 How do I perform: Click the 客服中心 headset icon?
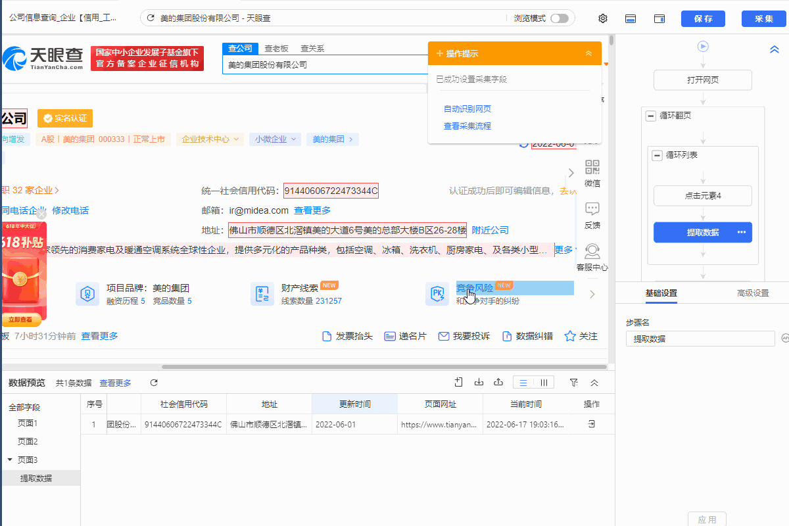coord(592,252)
